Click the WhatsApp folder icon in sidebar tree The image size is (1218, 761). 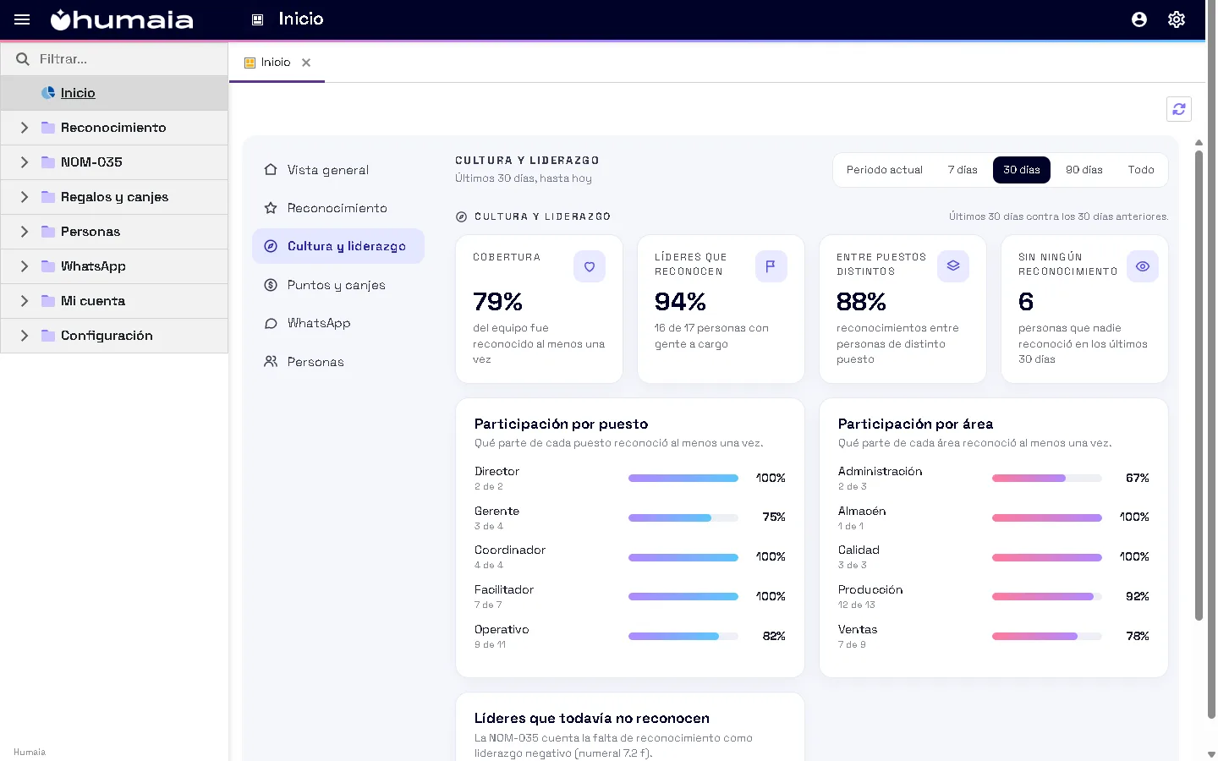pos(48,266)
